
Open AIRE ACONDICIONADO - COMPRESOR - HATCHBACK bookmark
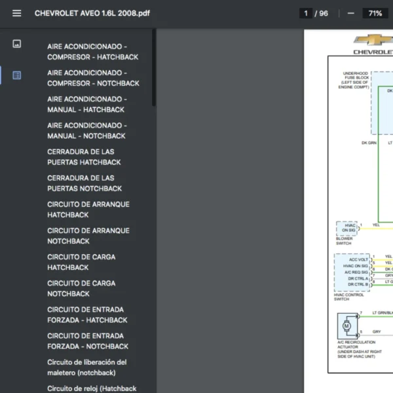tap(93, 52)
